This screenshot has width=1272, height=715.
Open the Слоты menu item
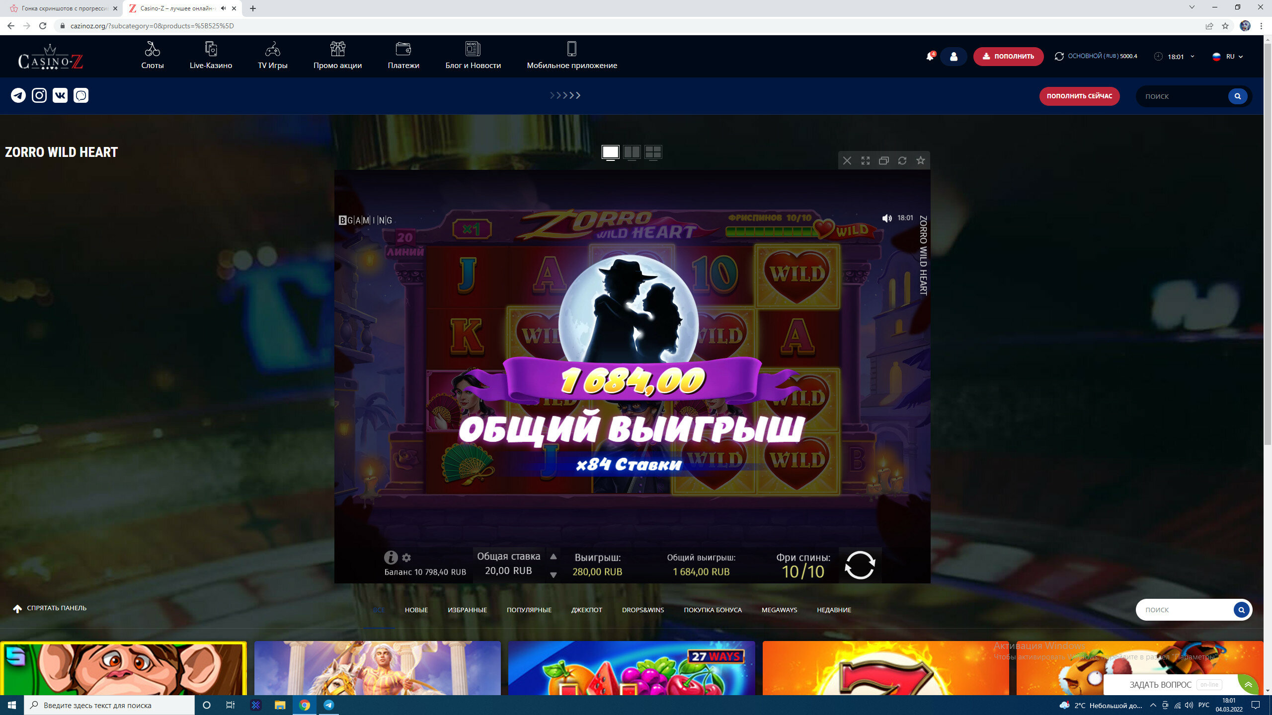click(x=152, y=56)
